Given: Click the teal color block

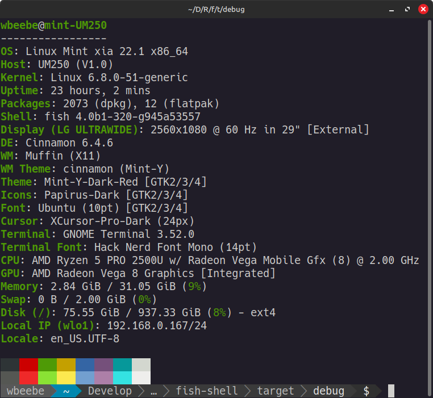Looking at the screenshot, I should [x=123, y=365].
